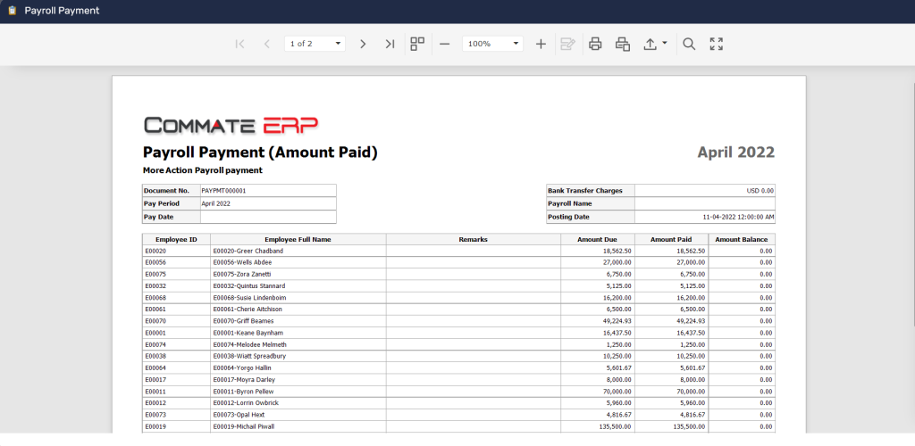Viewport: 915px width, 446px height.
Task: Click the 'Employee Full Name' column header
Action: tap(298, 239)
